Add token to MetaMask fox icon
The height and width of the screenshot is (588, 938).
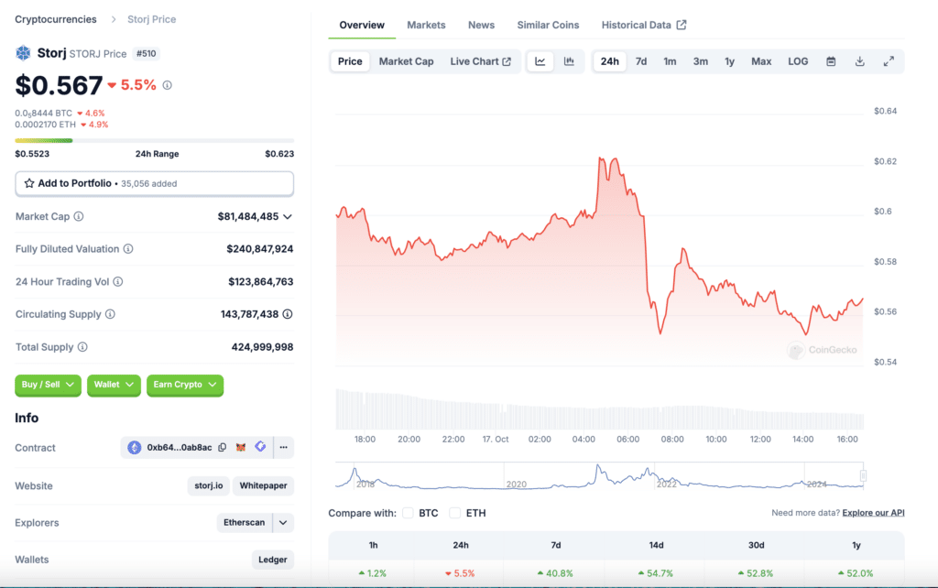[241, 448]
